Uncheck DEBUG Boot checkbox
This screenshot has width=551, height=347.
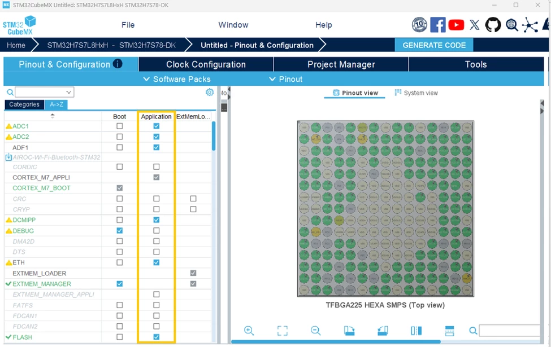click(x=120, y=231)
